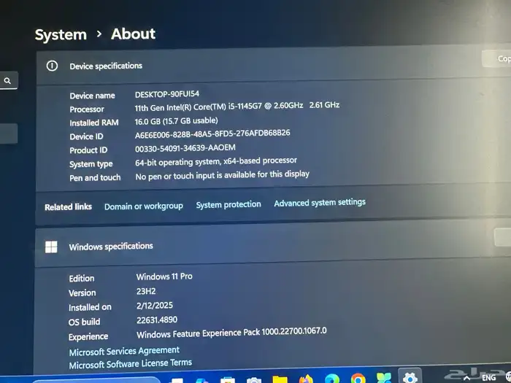This screenshot has height=383, width=511.
Task: Click the search magnifier in Settings sidebar
Action: [7, 80]
